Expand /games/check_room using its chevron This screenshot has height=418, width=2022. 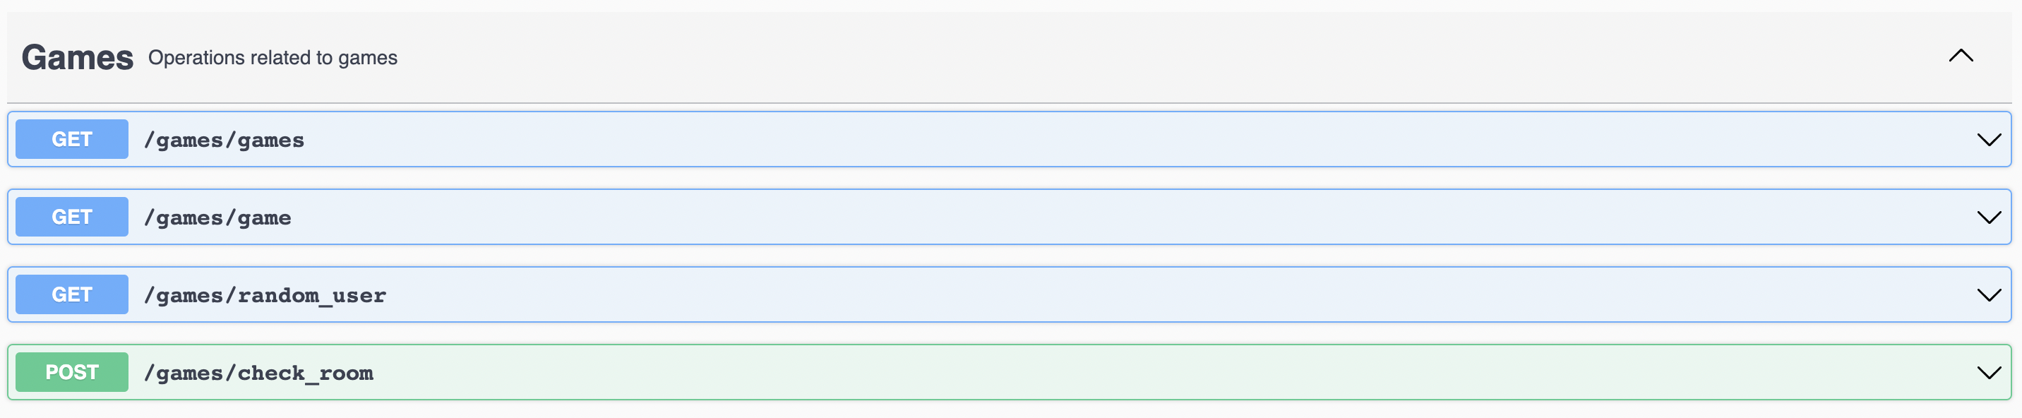coord(1988,374)
